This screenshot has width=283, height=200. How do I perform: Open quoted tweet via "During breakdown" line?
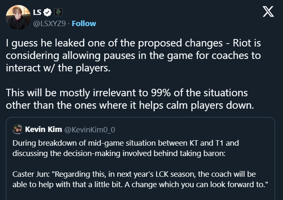pyautogui.click(x=125, y=143)
